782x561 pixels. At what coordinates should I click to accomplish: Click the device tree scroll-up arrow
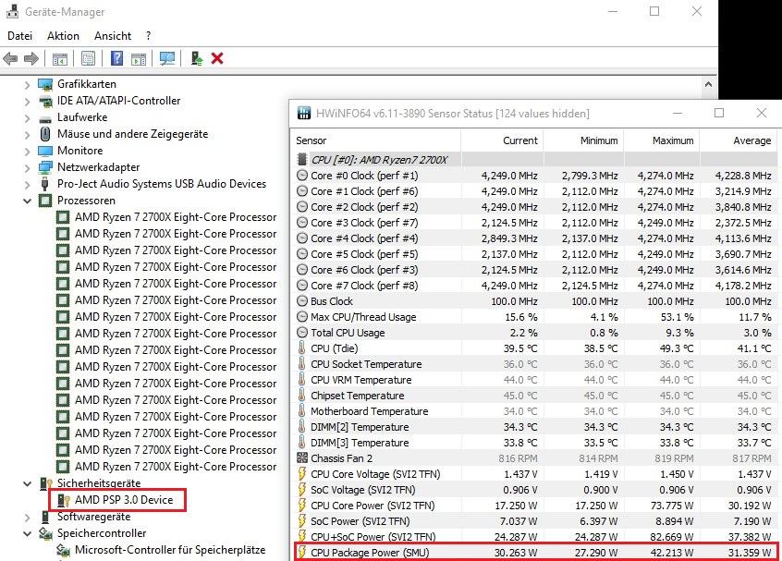[x=708, y=84]
